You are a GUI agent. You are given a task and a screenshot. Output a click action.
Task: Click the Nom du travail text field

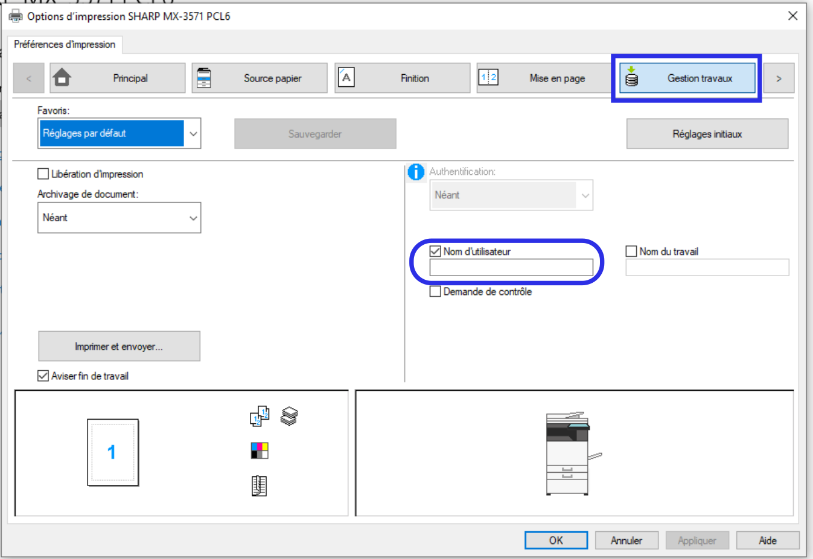pos(707,268)
